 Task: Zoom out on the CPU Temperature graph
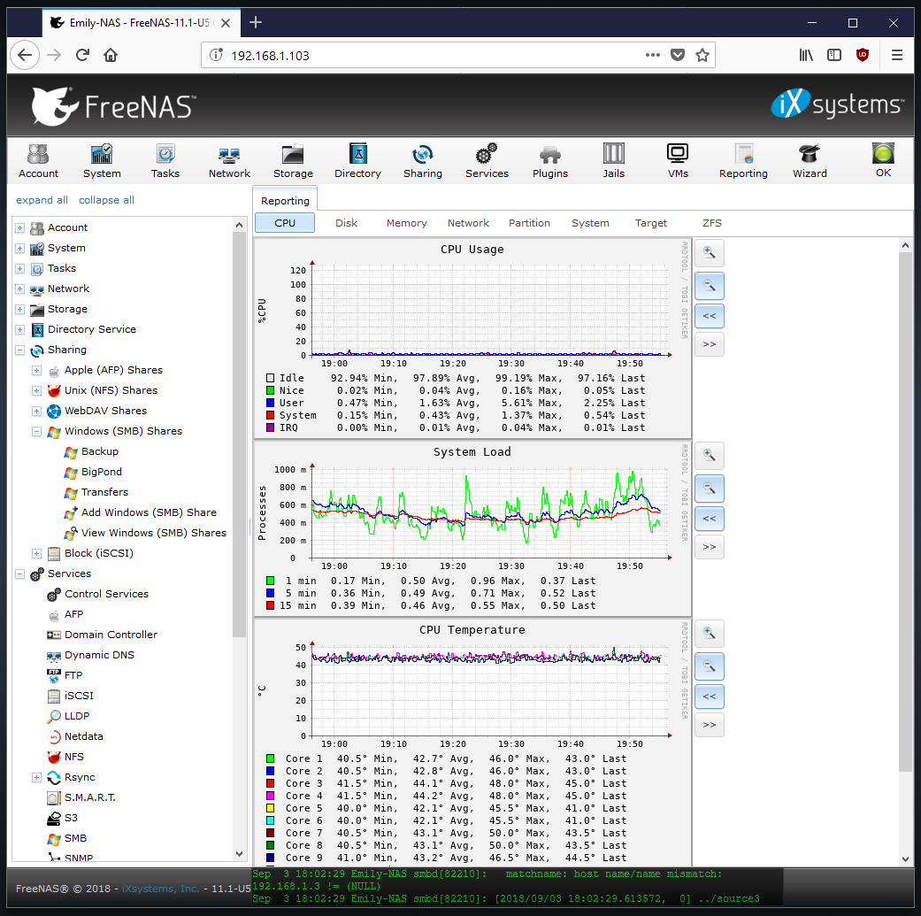709,666
